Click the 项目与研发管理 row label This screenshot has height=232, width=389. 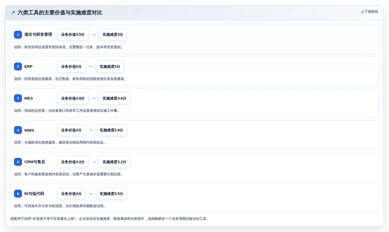point(38,34)
